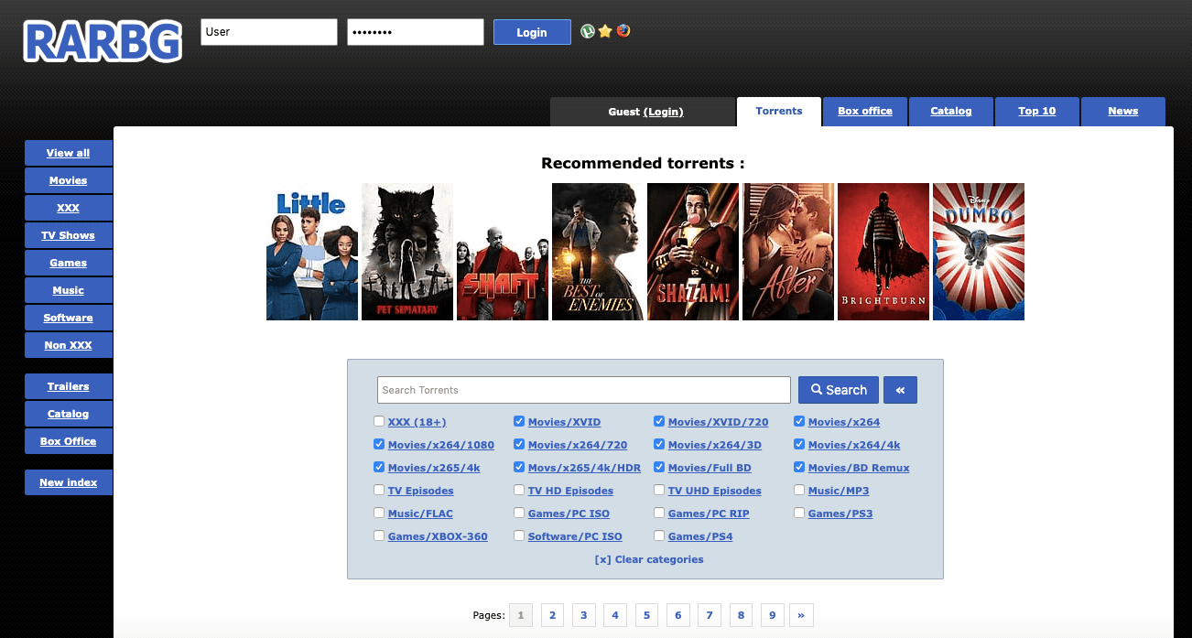Check the Games/PS3 checkbox
Screen dimensions: 1192x638
click(799, 514)
